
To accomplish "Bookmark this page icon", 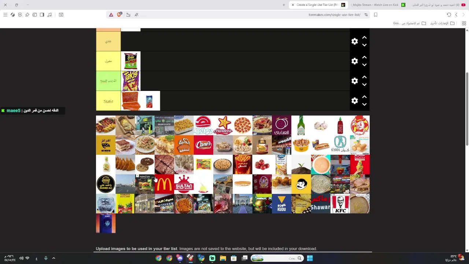I will [x=376, y=15].
